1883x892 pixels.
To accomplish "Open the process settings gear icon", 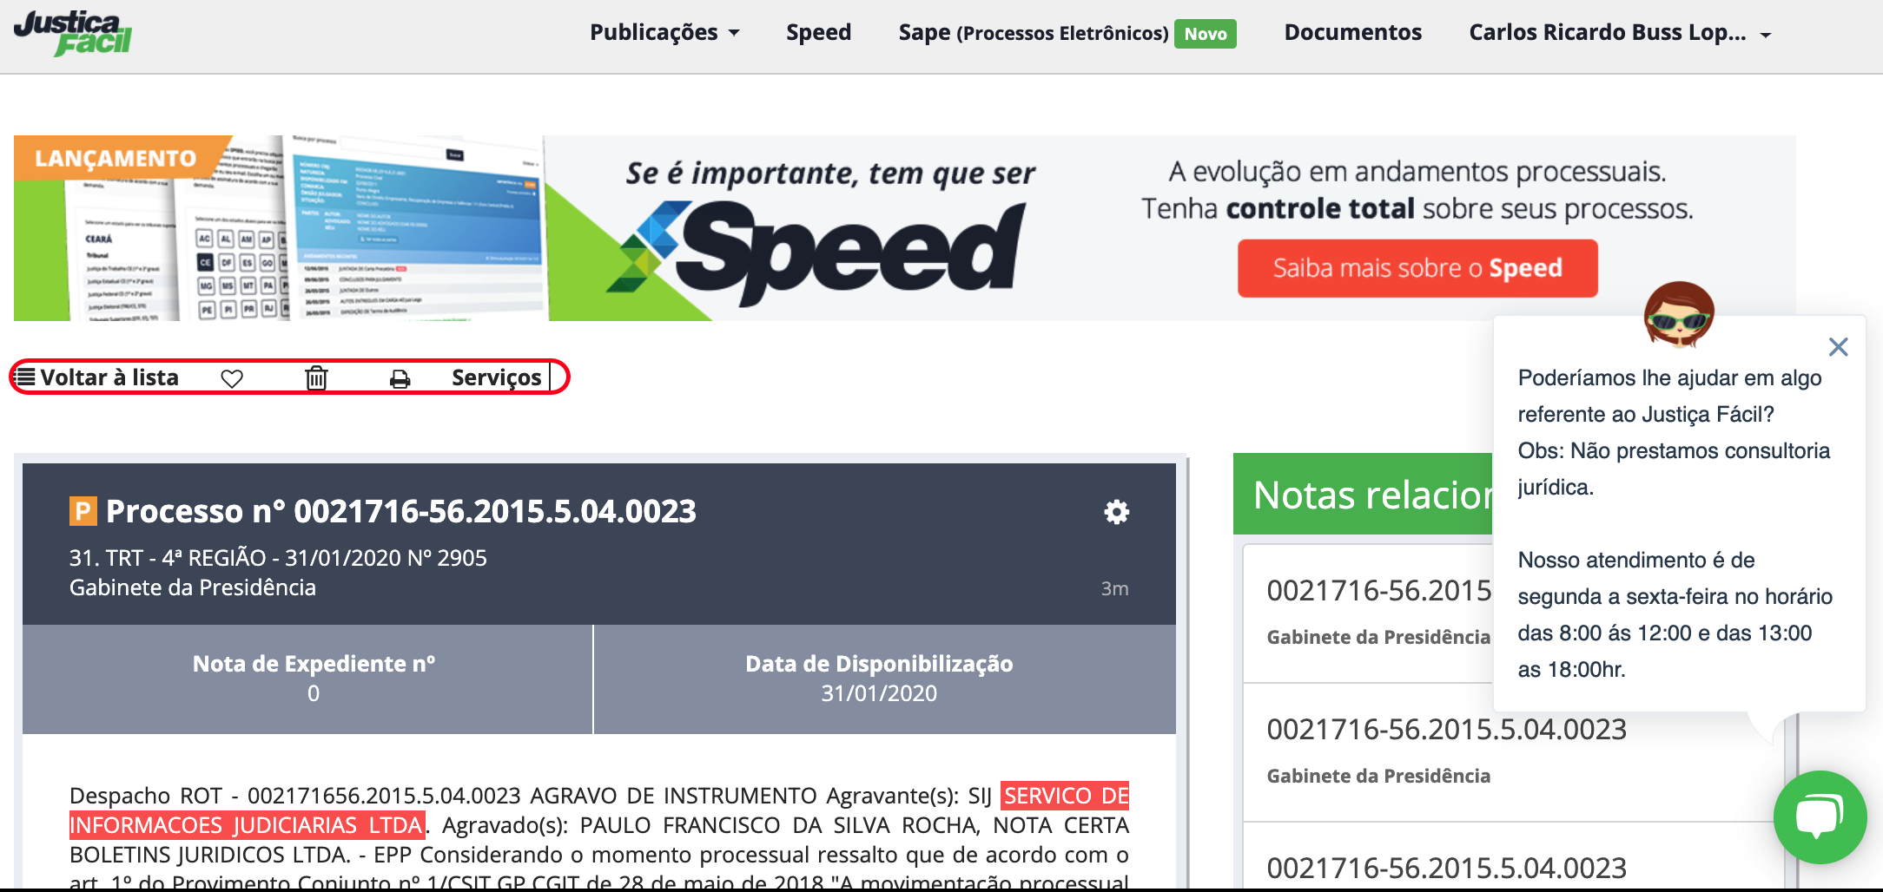I will point(1116,512).
